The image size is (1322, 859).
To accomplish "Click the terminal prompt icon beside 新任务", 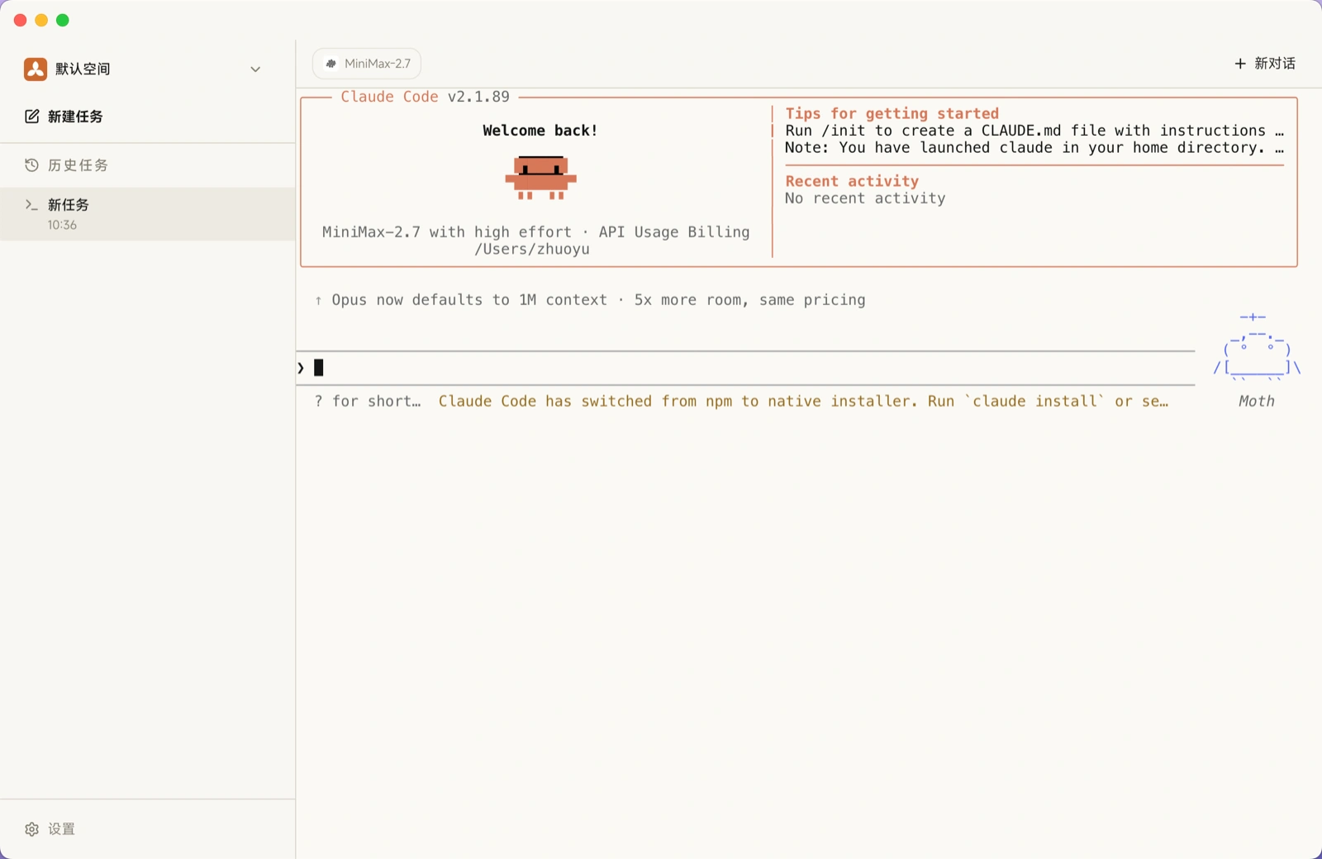I will 31,205.
